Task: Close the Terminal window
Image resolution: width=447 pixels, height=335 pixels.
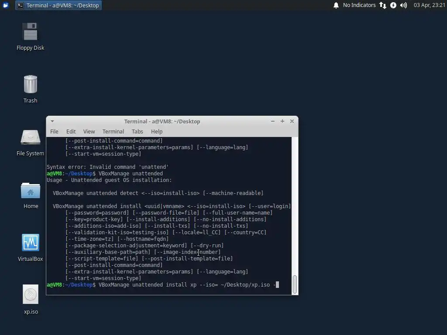Action: tap(292, 121)
